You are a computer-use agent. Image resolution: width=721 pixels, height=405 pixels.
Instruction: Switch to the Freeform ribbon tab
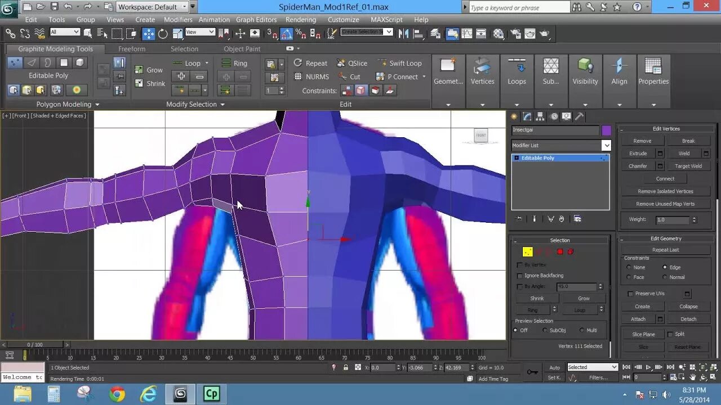[x=132, y=49]
